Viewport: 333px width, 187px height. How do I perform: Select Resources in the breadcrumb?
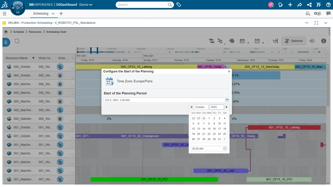click(x=35, y=32)
